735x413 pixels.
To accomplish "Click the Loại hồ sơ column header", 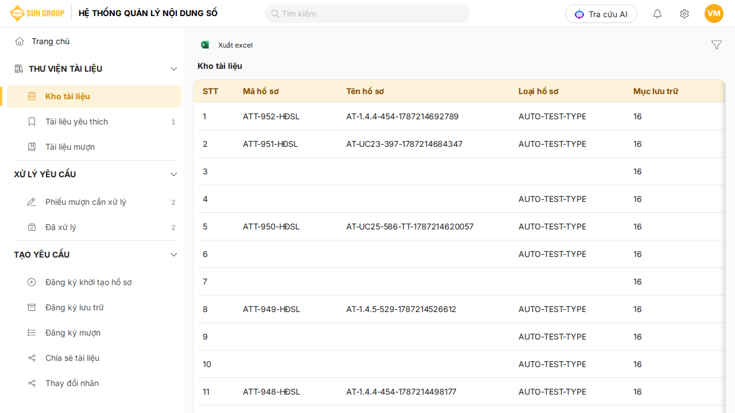I will (539, 91).
